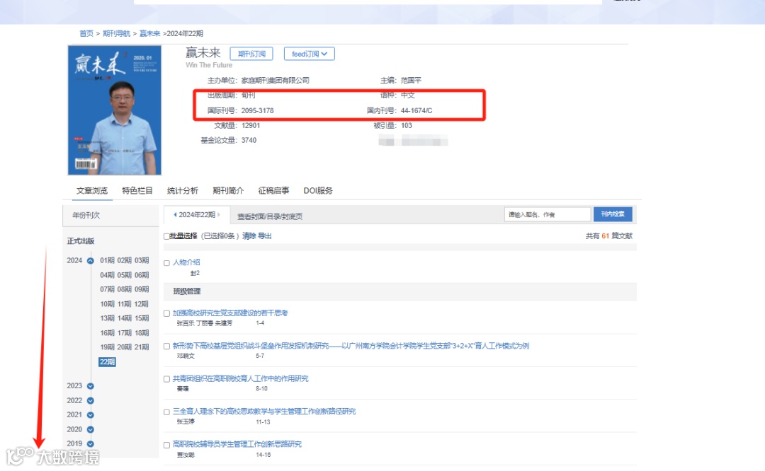The width and height of the screenshot is (765, 471).
Task: Select the highlighted 22期 issue
Action: tap(108, 362)
